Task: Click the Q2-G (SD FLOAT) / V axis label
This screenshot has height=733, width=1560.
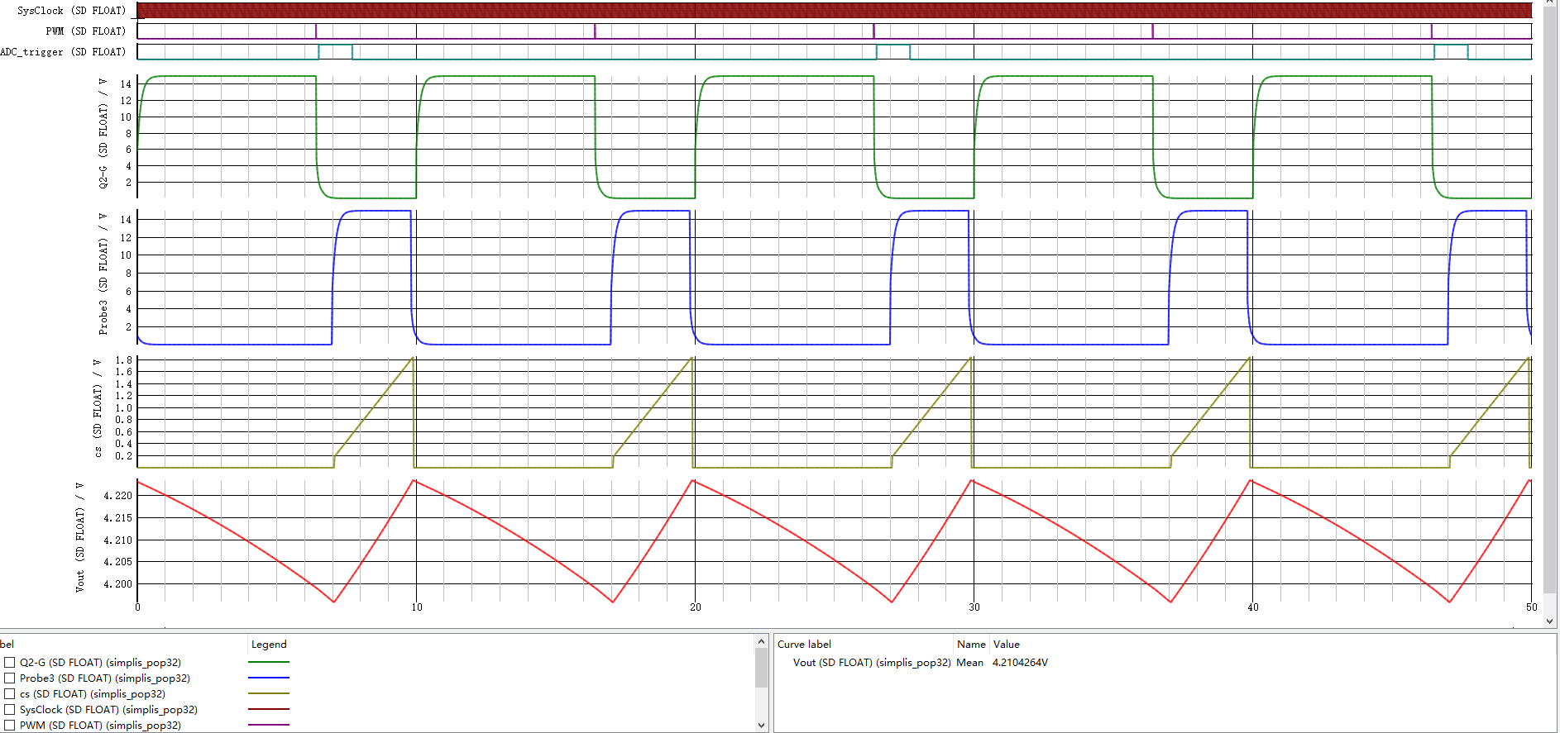Action: point(103,134)
